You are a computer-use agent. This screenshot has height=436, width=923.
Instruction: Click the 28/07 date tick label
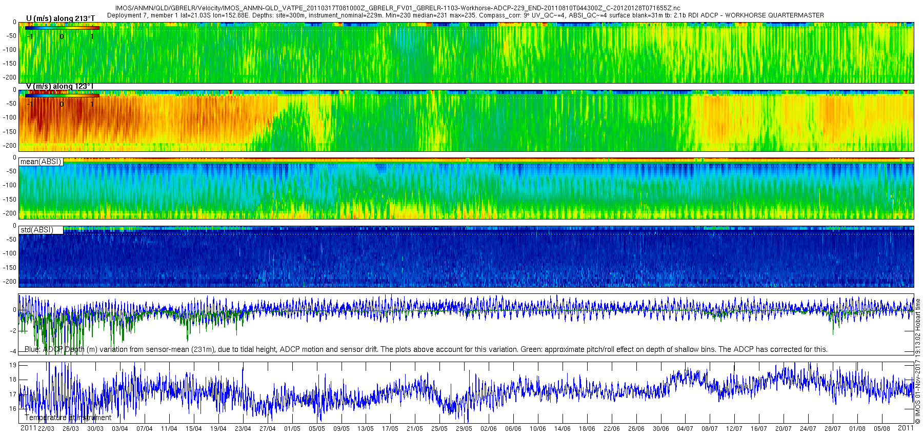click(833, 429)
